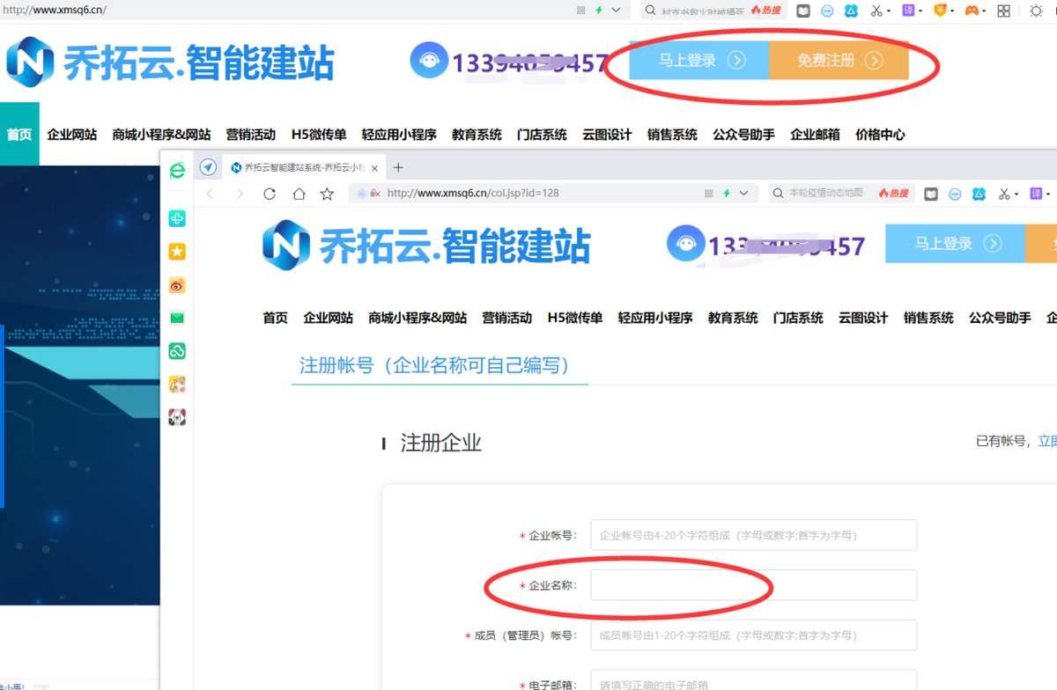Viewport: 1057px width, 690px height.
Task: Open the panda icon in the sidebar
Action: point(177,416)
